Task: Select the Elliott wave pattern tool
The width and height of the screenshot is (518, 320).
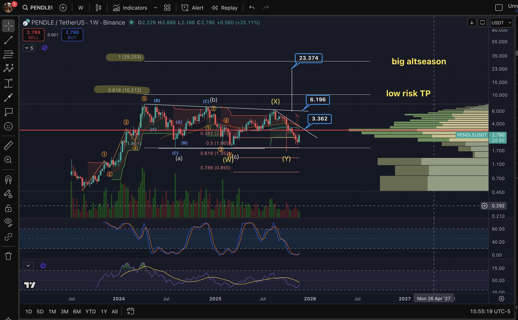Action: (8, 68)
